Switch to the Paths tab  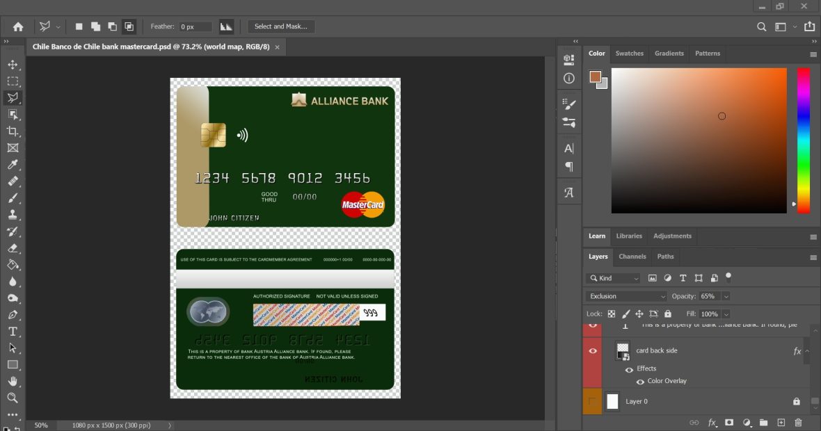665,257
